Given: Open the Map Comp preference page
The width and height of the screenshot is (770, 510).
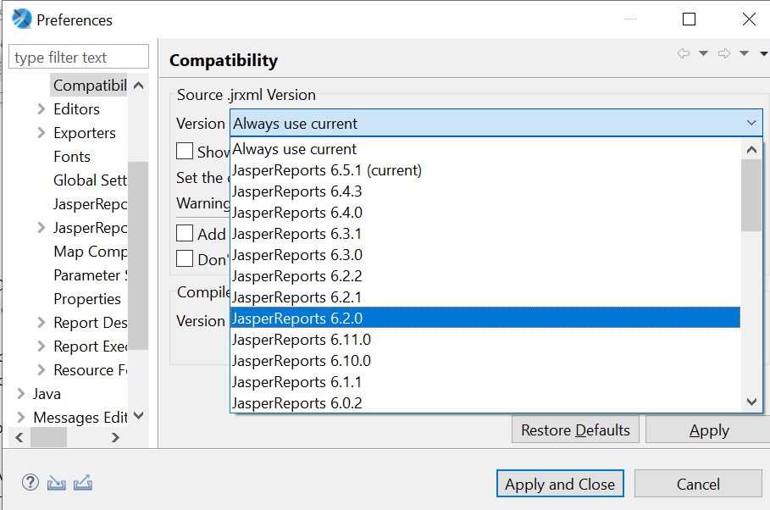Looking at the screenshot, I should tap(91, 251).
